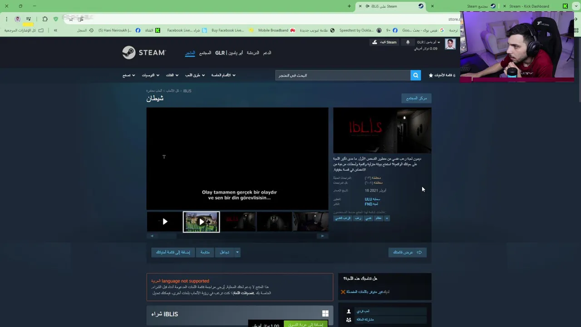Viewport: 581px width, 327px height.
Task: Open the Speedtest by Ookla bookmark
Action: [x=360, y=30]
